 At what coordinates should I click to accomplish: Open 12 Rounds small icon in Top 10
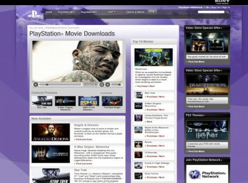click(x=138, y=155)
